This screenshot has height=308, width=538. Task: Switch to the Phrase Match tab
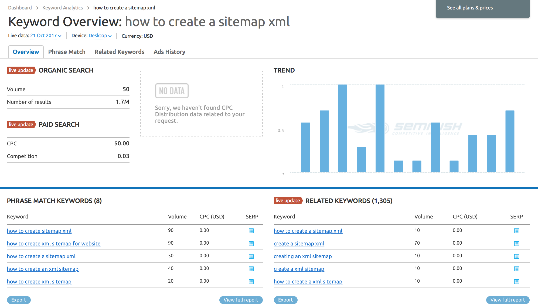click(x=67, y=52)
